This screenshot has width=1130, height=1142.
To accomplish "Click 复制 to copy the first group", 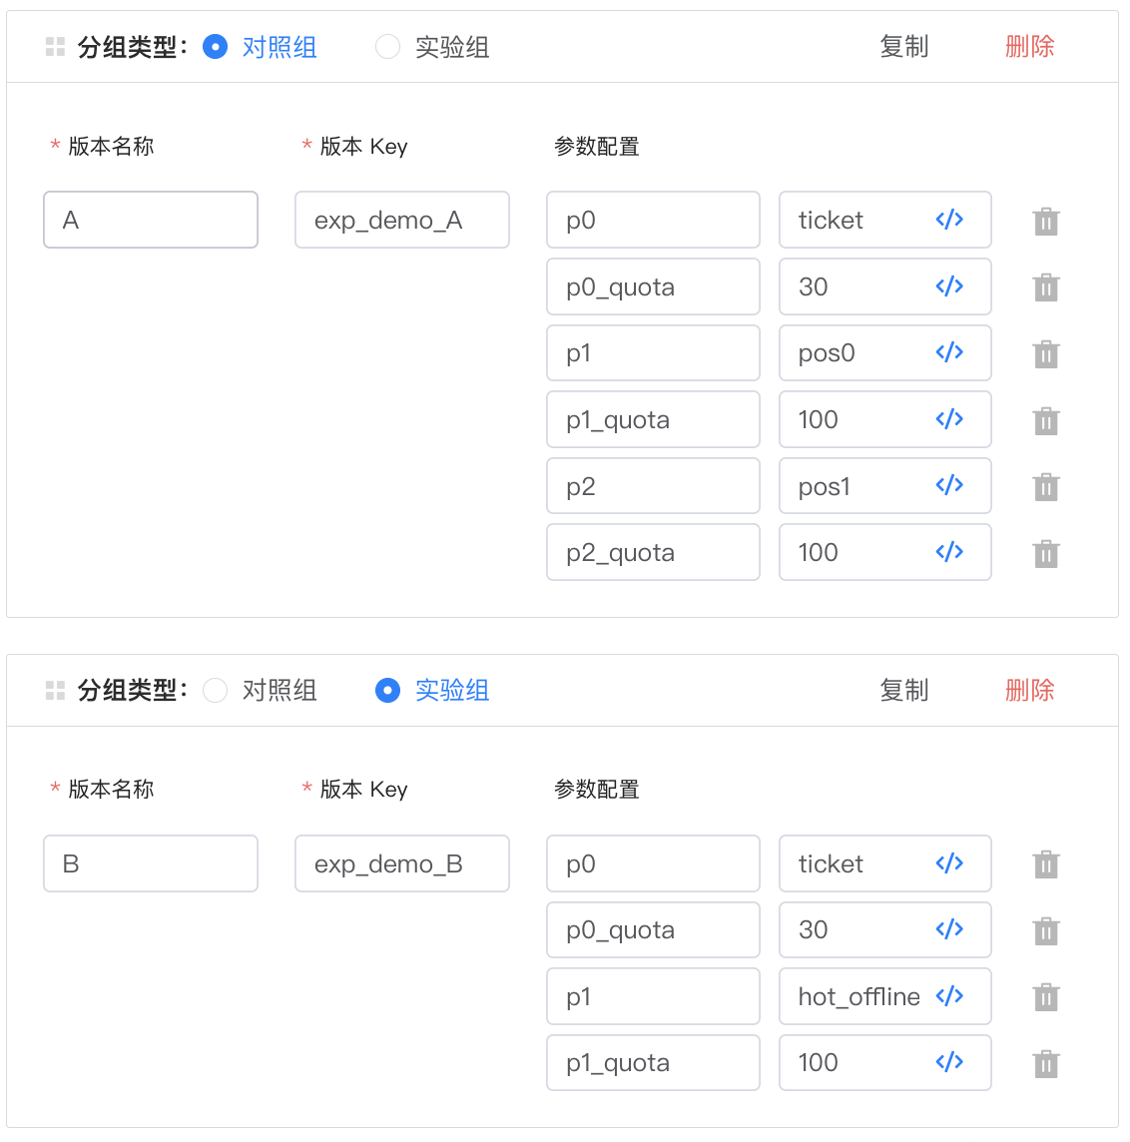I will [903, 47].
